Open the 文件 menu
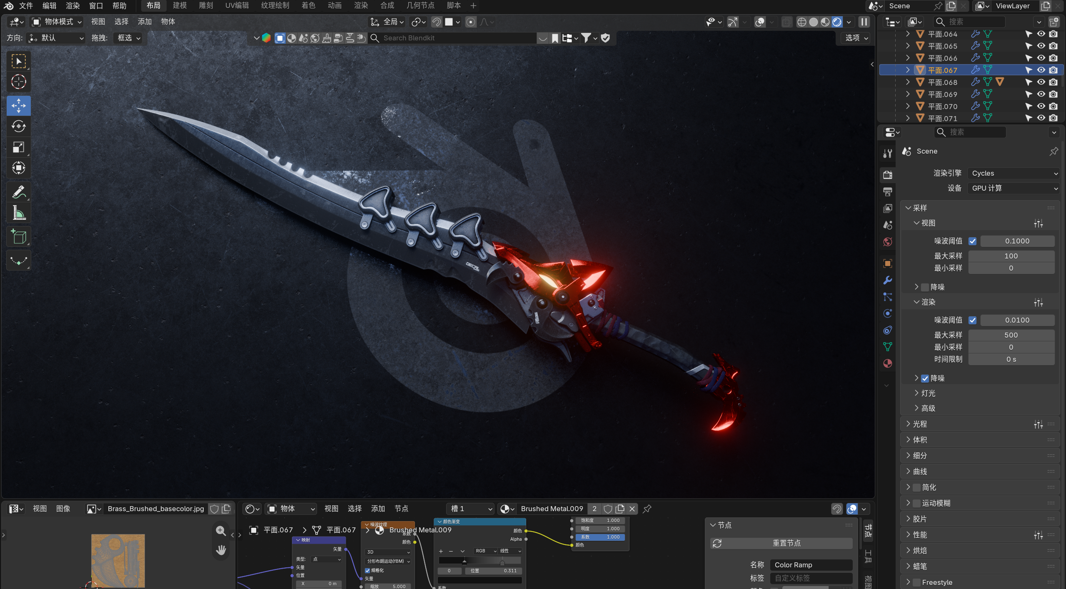Screen dimensions: 1066x589 pos(26,5)
